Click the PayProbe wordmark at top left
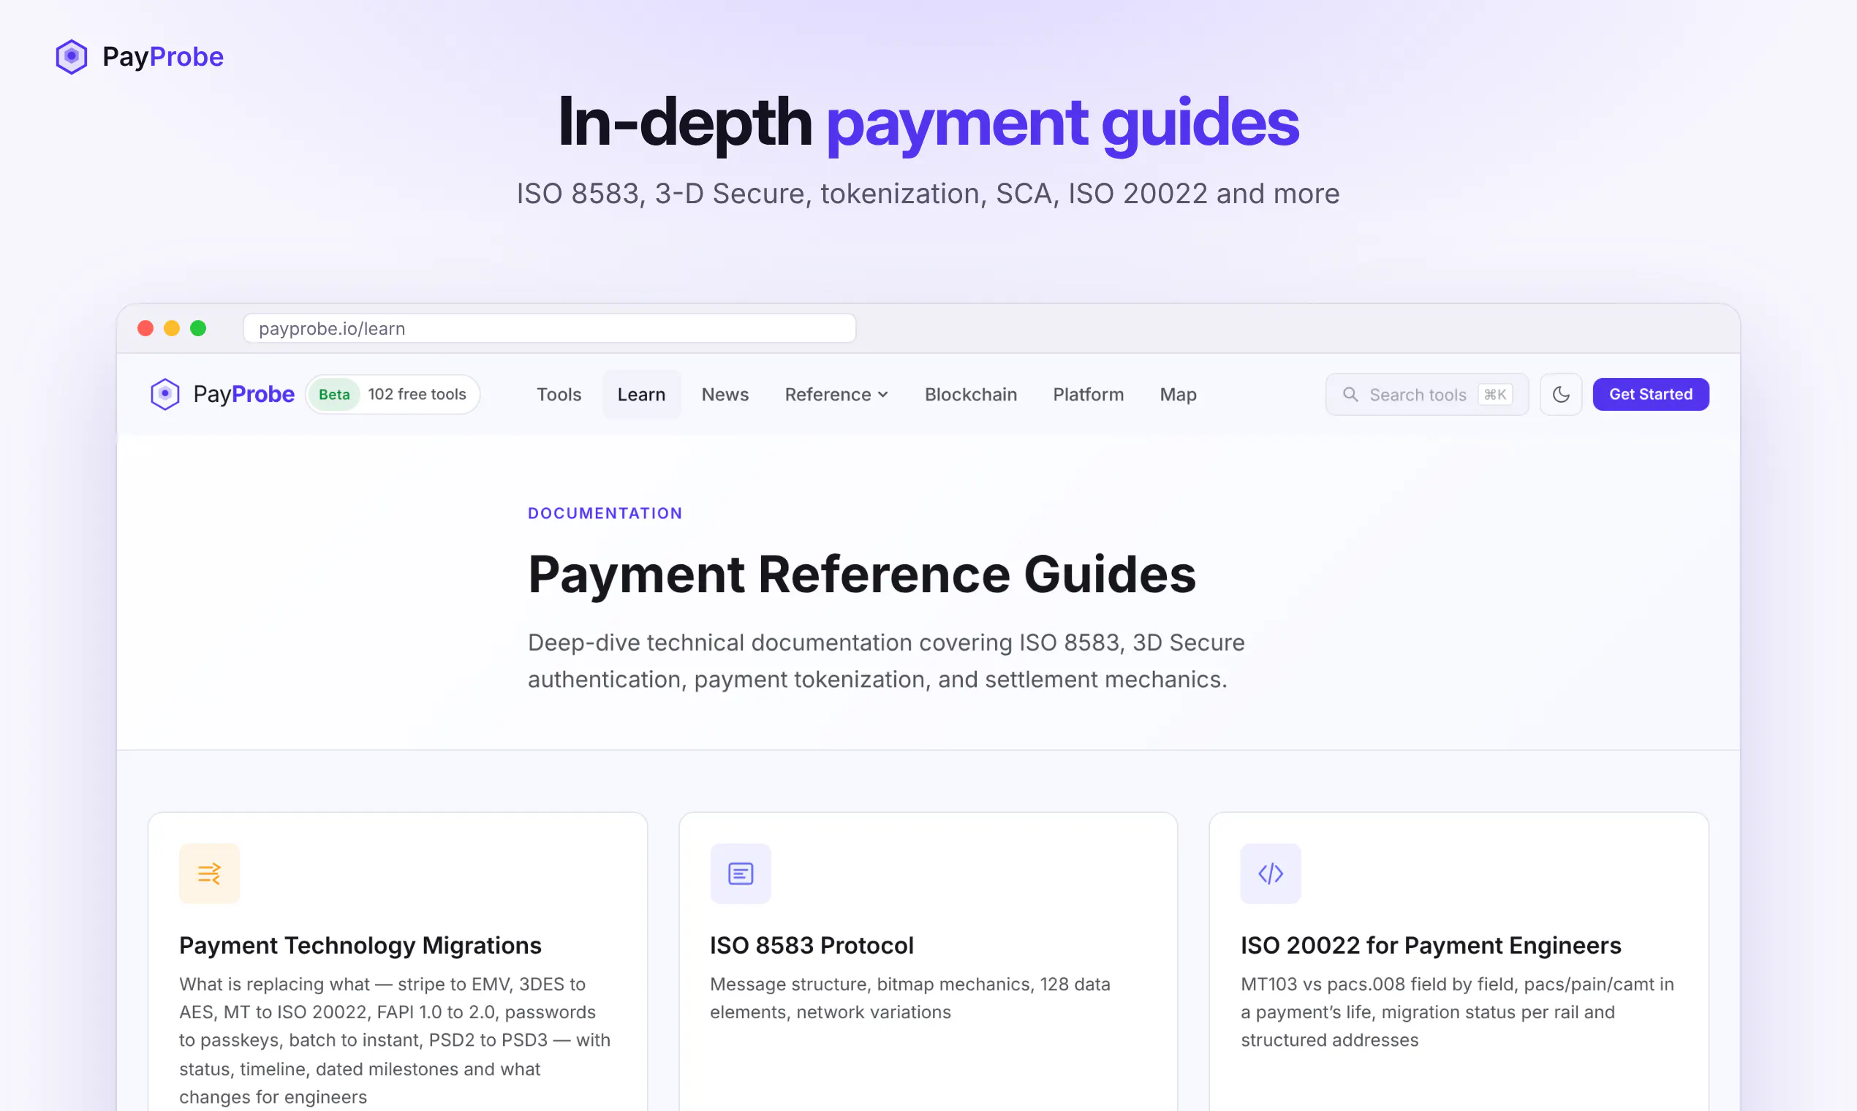The image size is (1857, 1111). click(x=162, y=57)
